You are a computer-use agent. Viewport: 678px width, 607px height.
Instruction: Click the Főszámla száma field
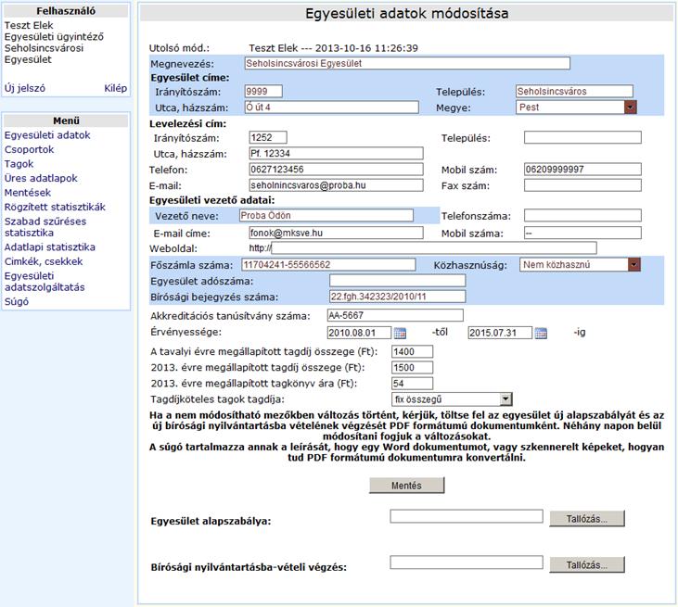(x=328, y=264)
